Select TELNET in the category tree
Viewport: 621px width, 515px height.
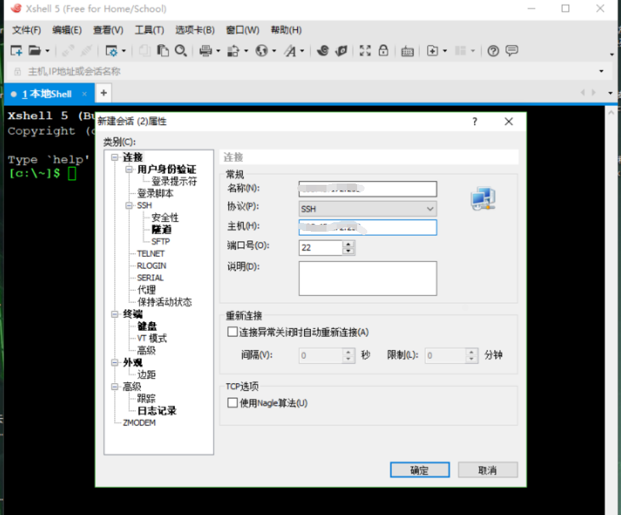pos(150,253)
